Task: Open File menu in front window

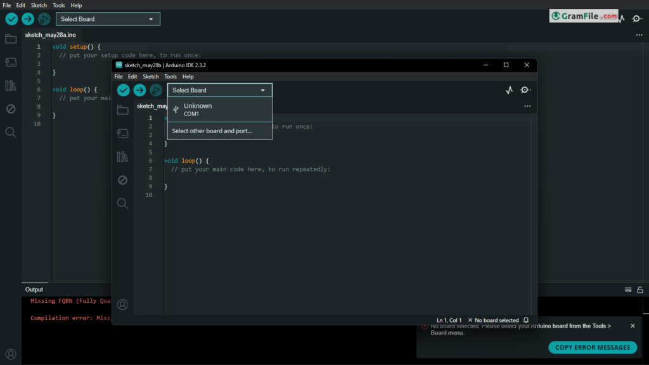Action: coord(119,77)
